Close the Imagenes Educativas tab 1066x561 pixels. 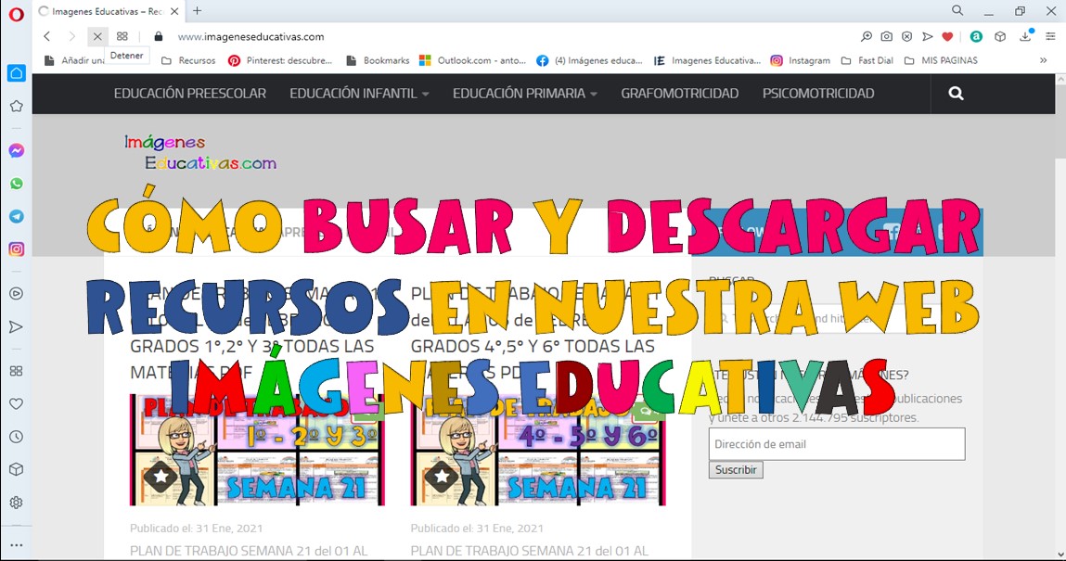click(174, 11)
